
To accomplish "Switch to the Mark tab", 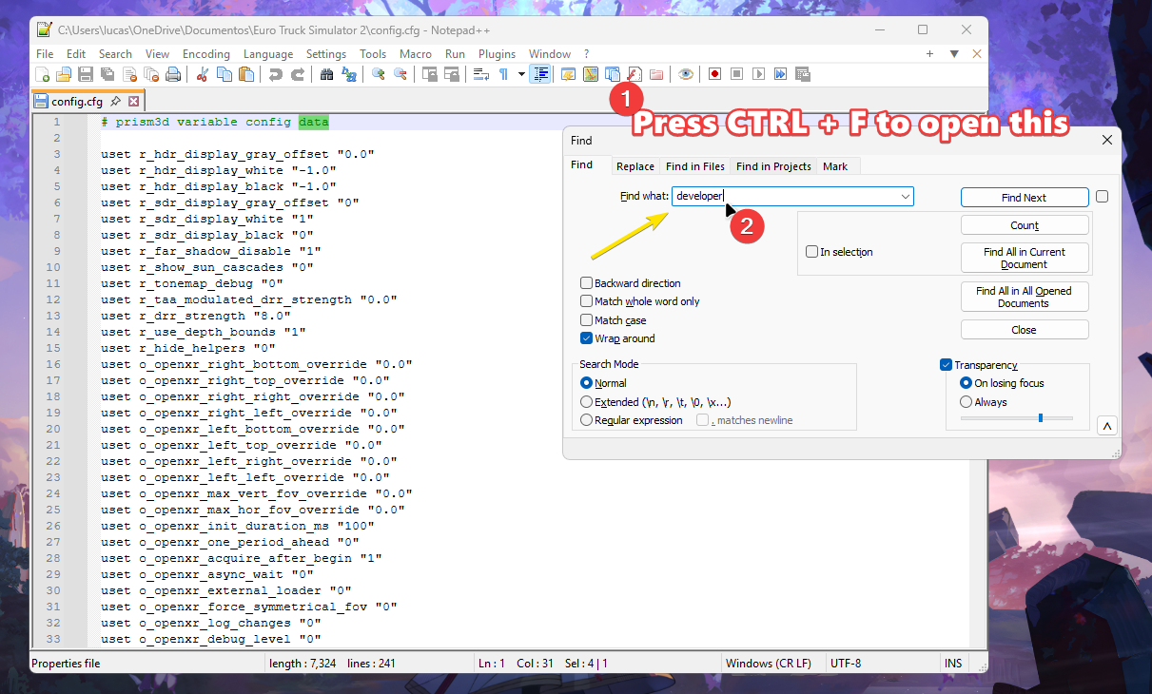I will coord(835,166).
